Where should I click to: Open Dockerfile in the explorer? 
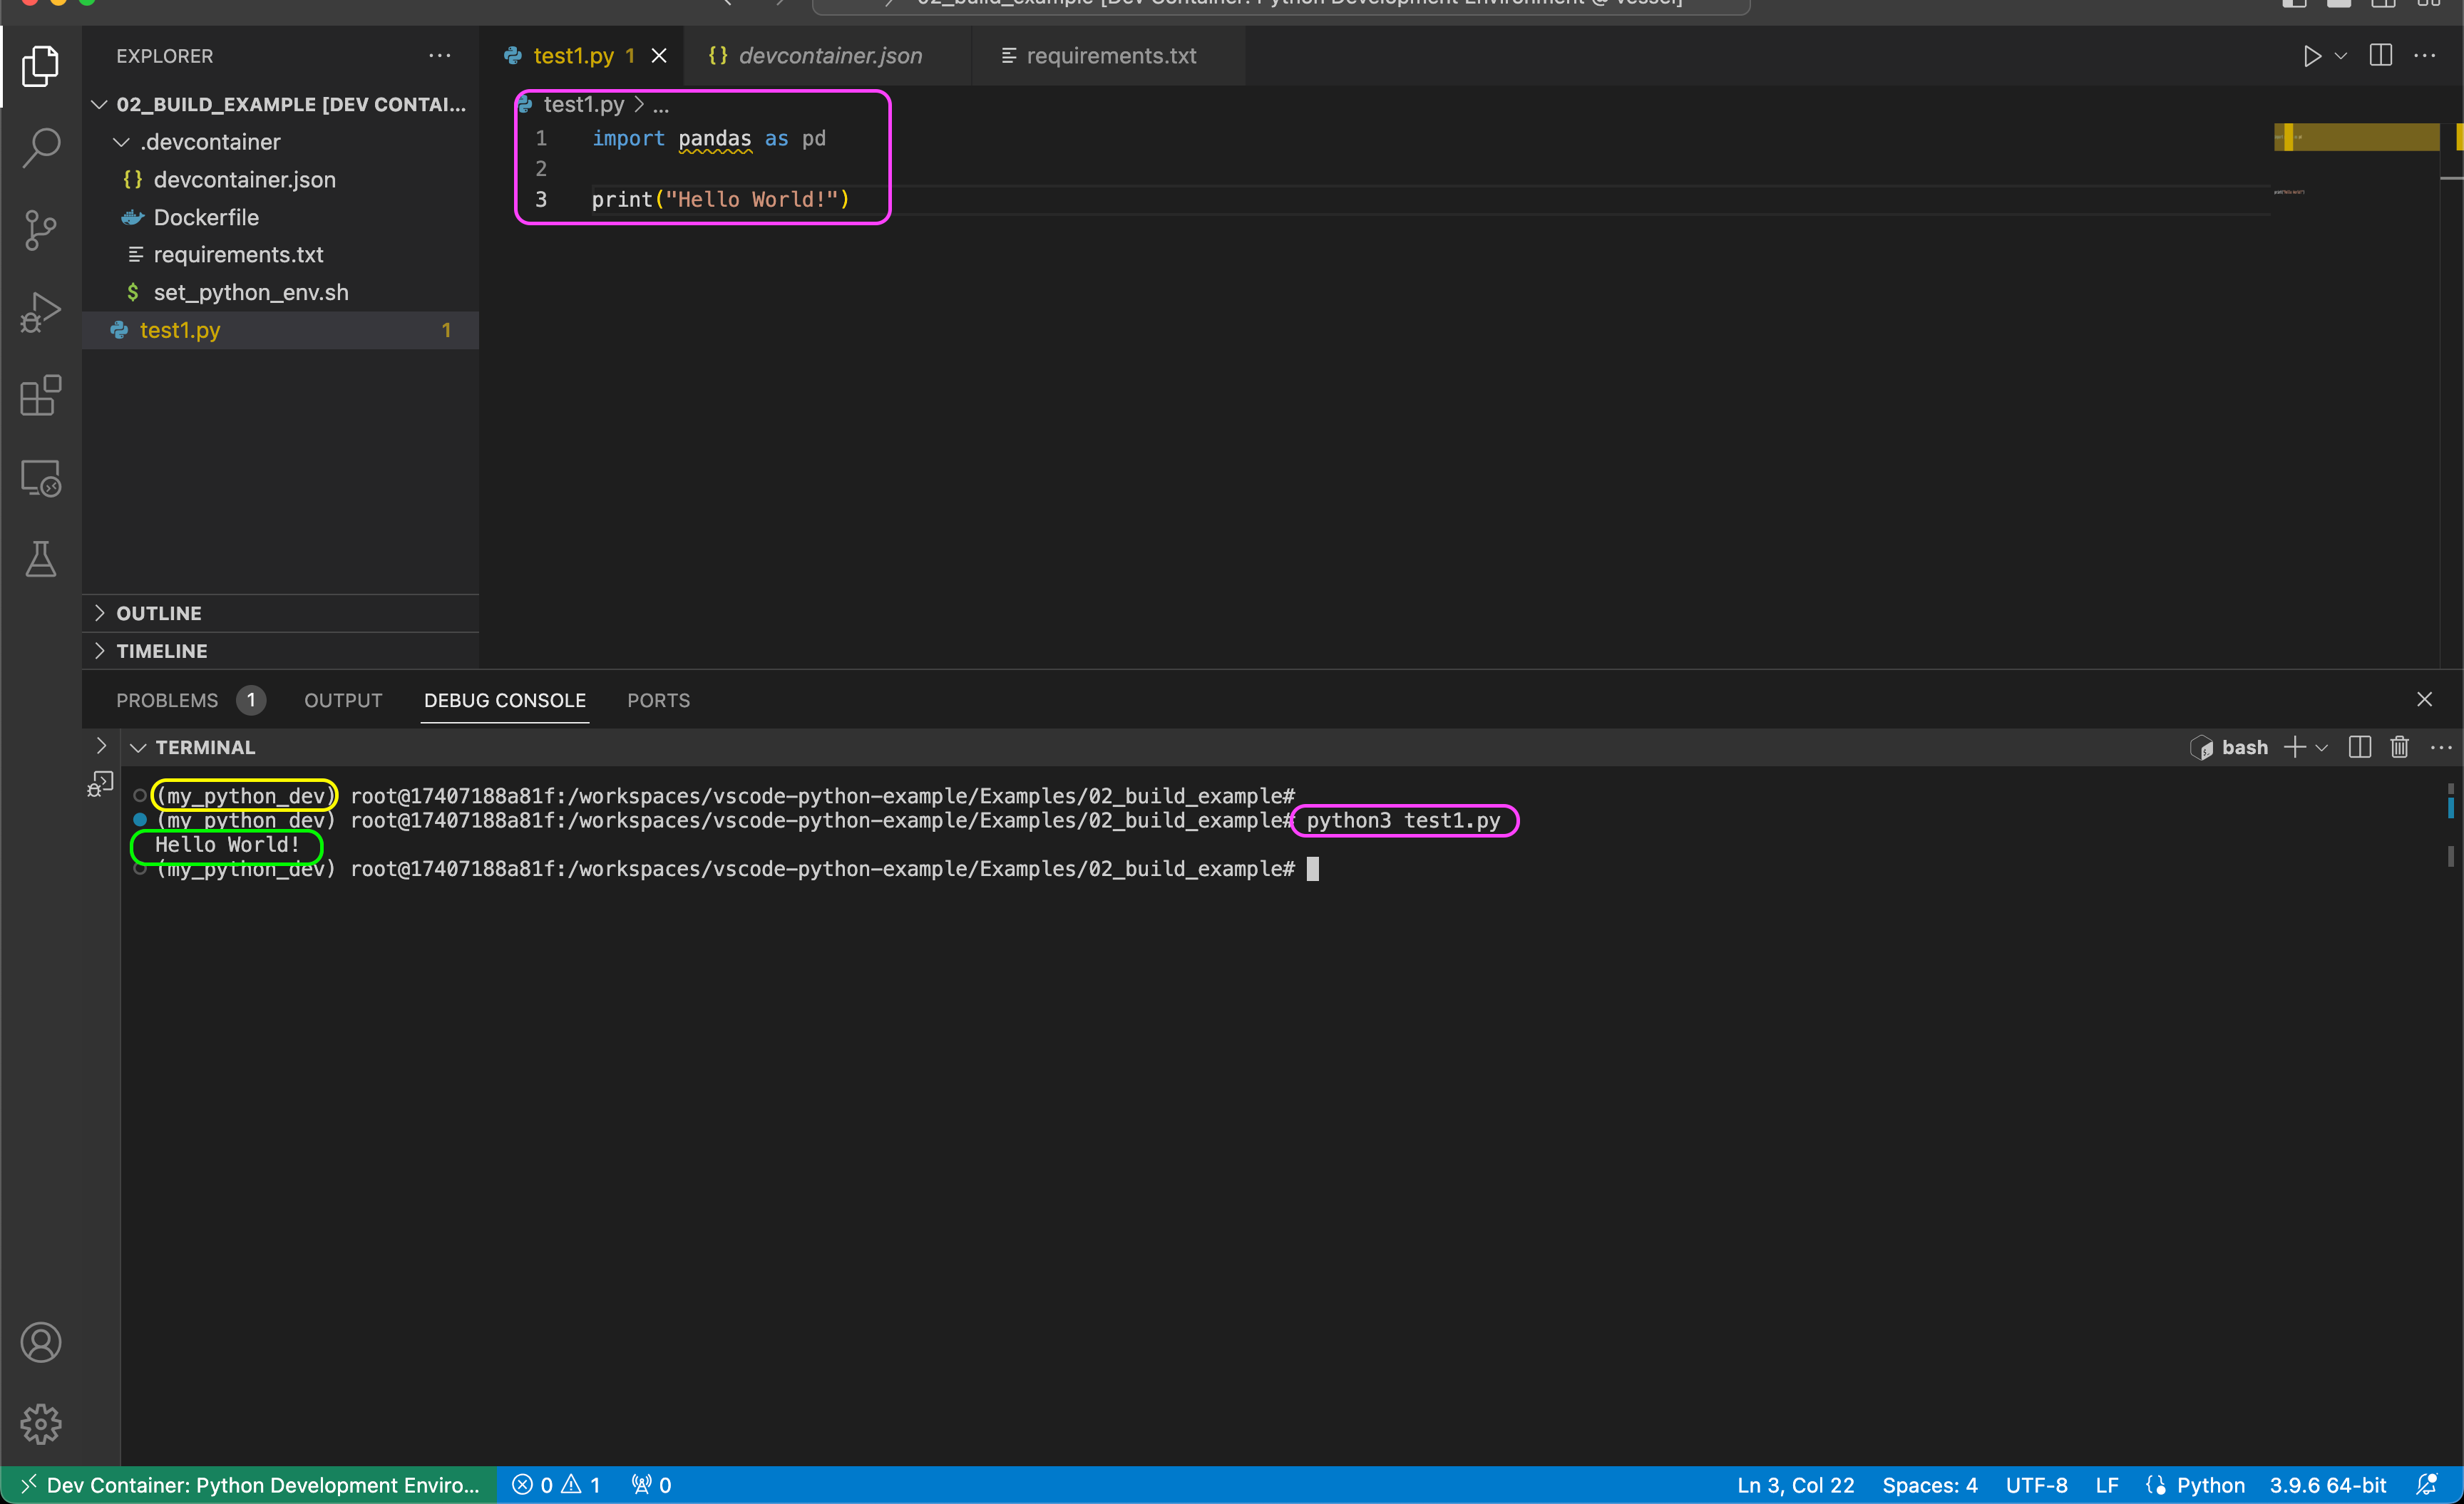coord(206,217)
